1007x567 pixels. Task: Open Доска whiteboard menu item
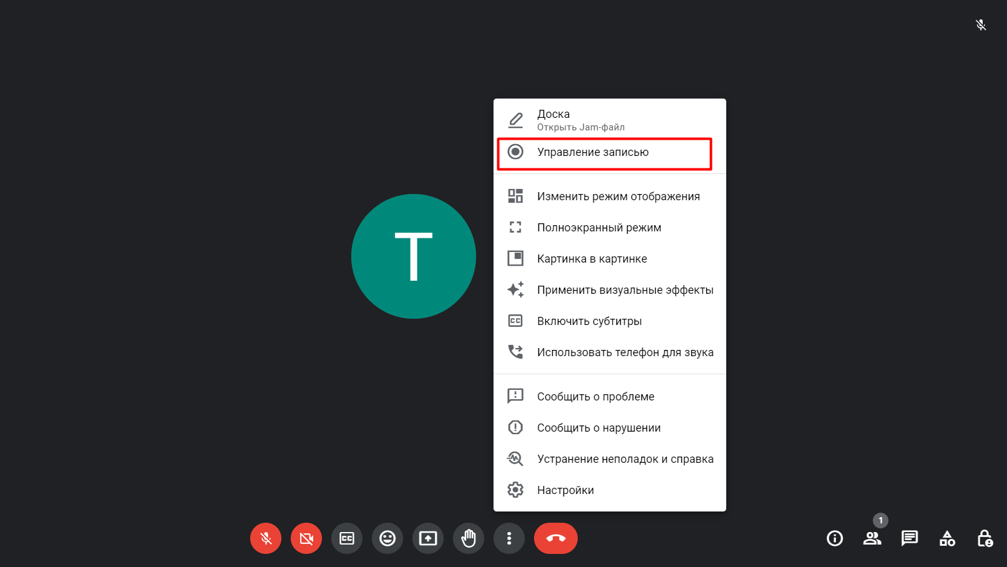pos(610,120)
